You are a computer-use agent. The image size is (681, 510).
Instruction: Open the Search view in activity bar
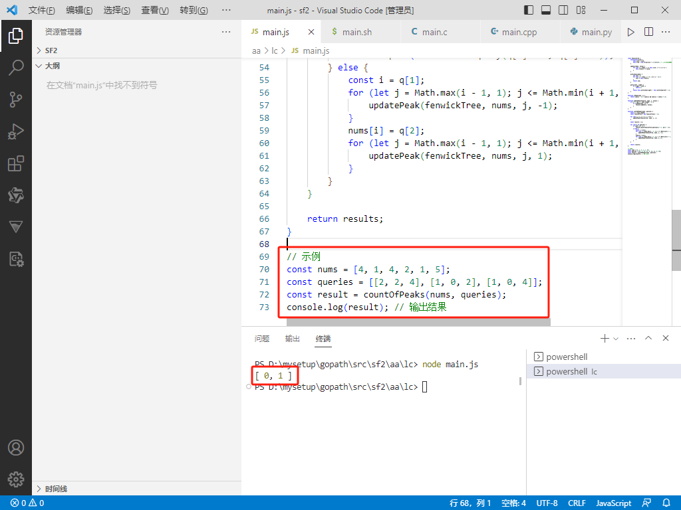click(x=16, y=68)
